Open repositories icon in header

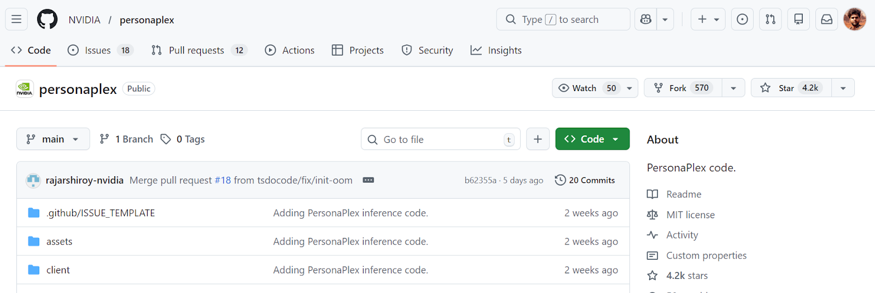[798, 20]
